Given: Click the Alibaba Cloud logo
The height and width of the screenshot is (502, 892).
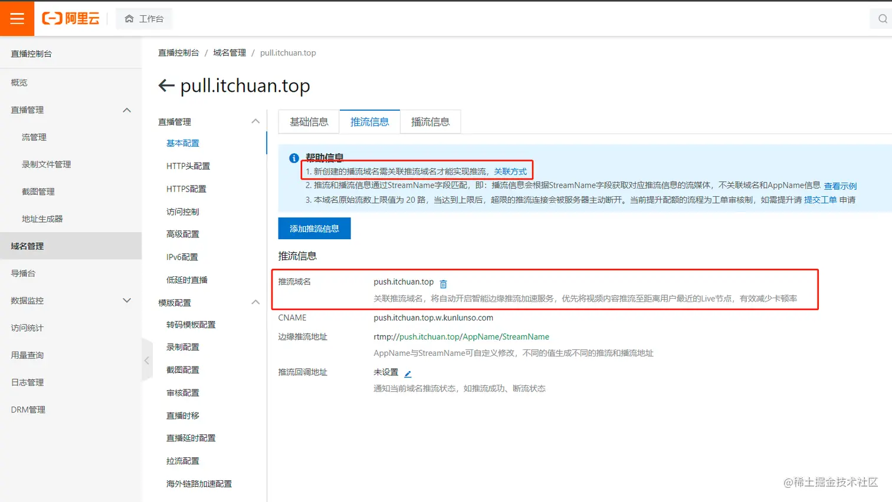Looking at the screenshot, I should [x=70, y=18].
